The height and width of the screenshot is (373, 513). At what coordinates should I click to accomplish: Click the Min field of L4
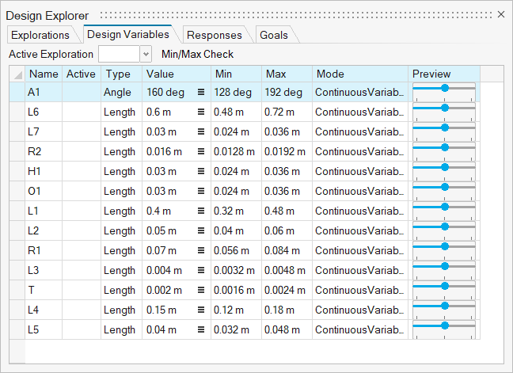tap(236, 310)
